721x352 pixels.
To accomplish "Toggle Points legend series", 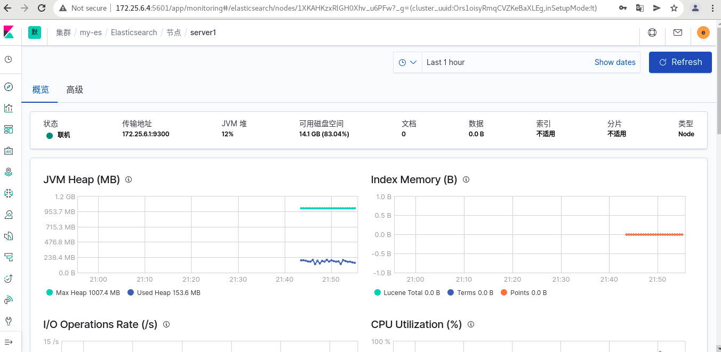I will pos(524,293).
